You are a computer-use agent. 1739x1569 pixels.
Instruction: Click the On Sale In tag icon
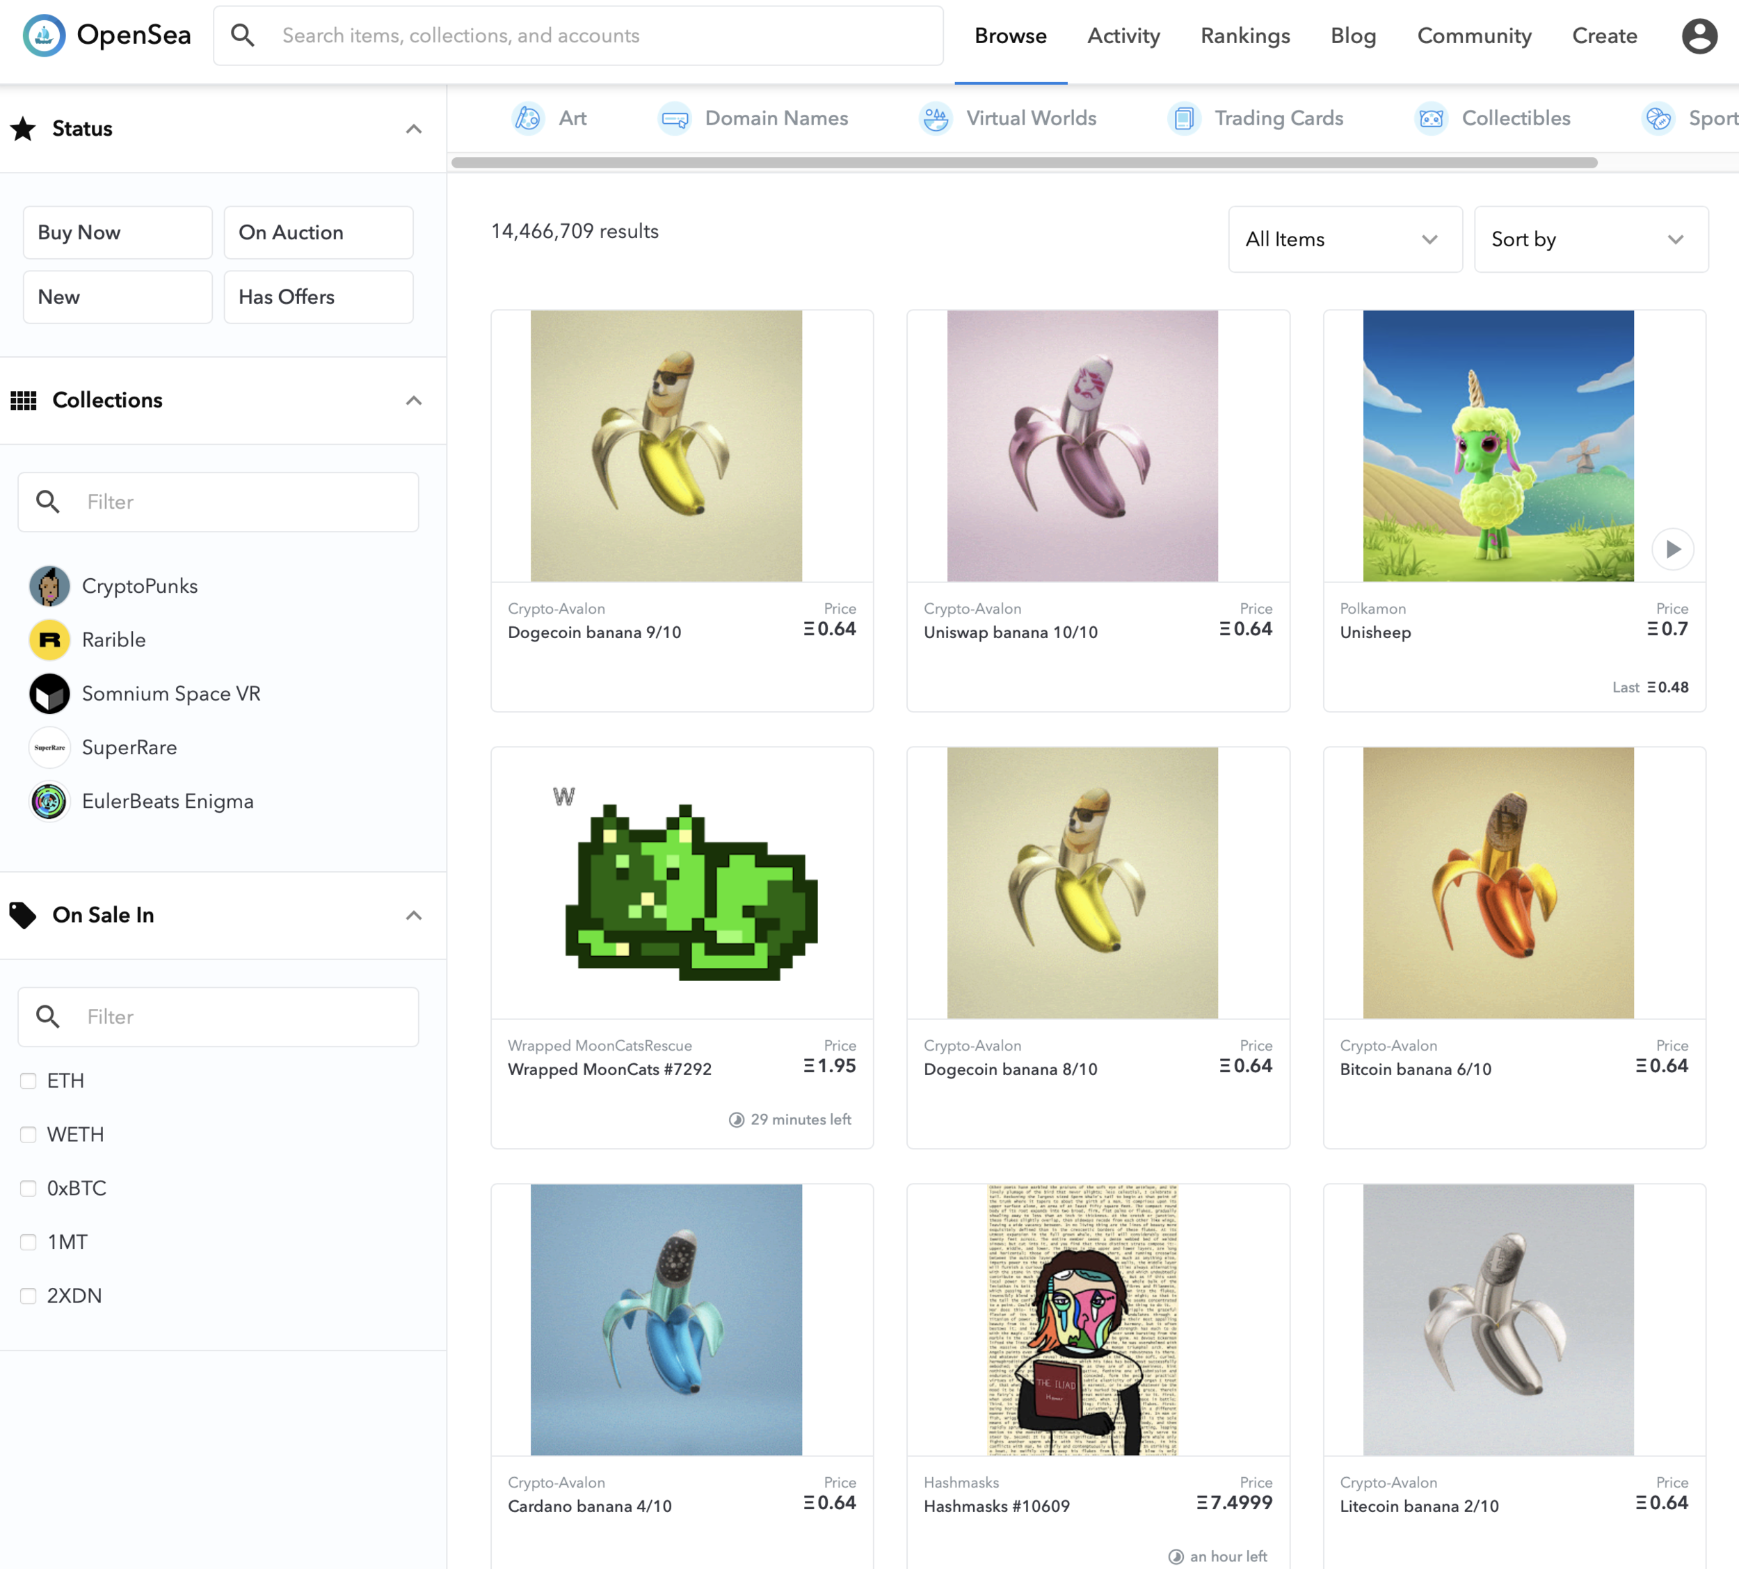[x=23, y=915]
